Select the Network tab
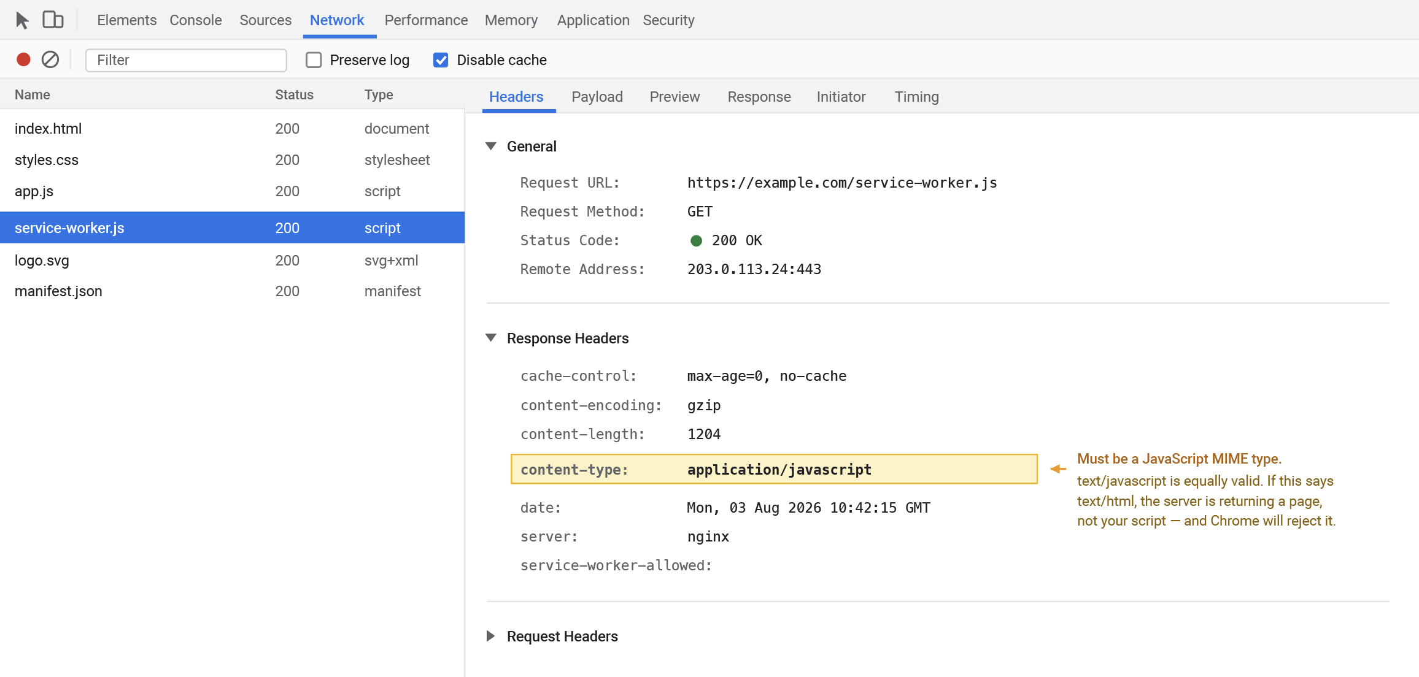The image size is (1419, 677). pyautogui.click(x=337, y=20)
